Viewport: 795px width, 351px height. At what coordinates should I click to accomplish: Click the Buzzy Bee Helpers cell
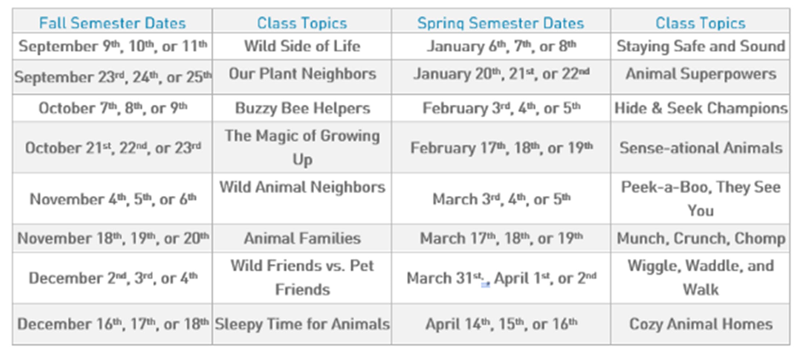pos(302,108)
